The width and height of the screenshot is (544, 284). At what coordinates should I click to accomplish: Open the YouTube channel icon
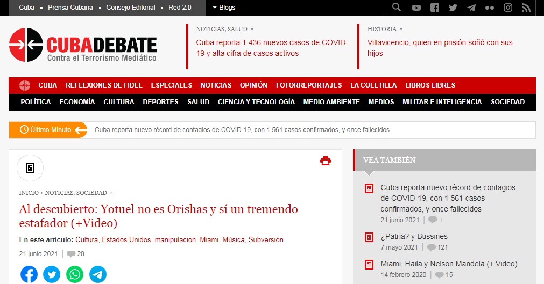[x=416, y=8]
